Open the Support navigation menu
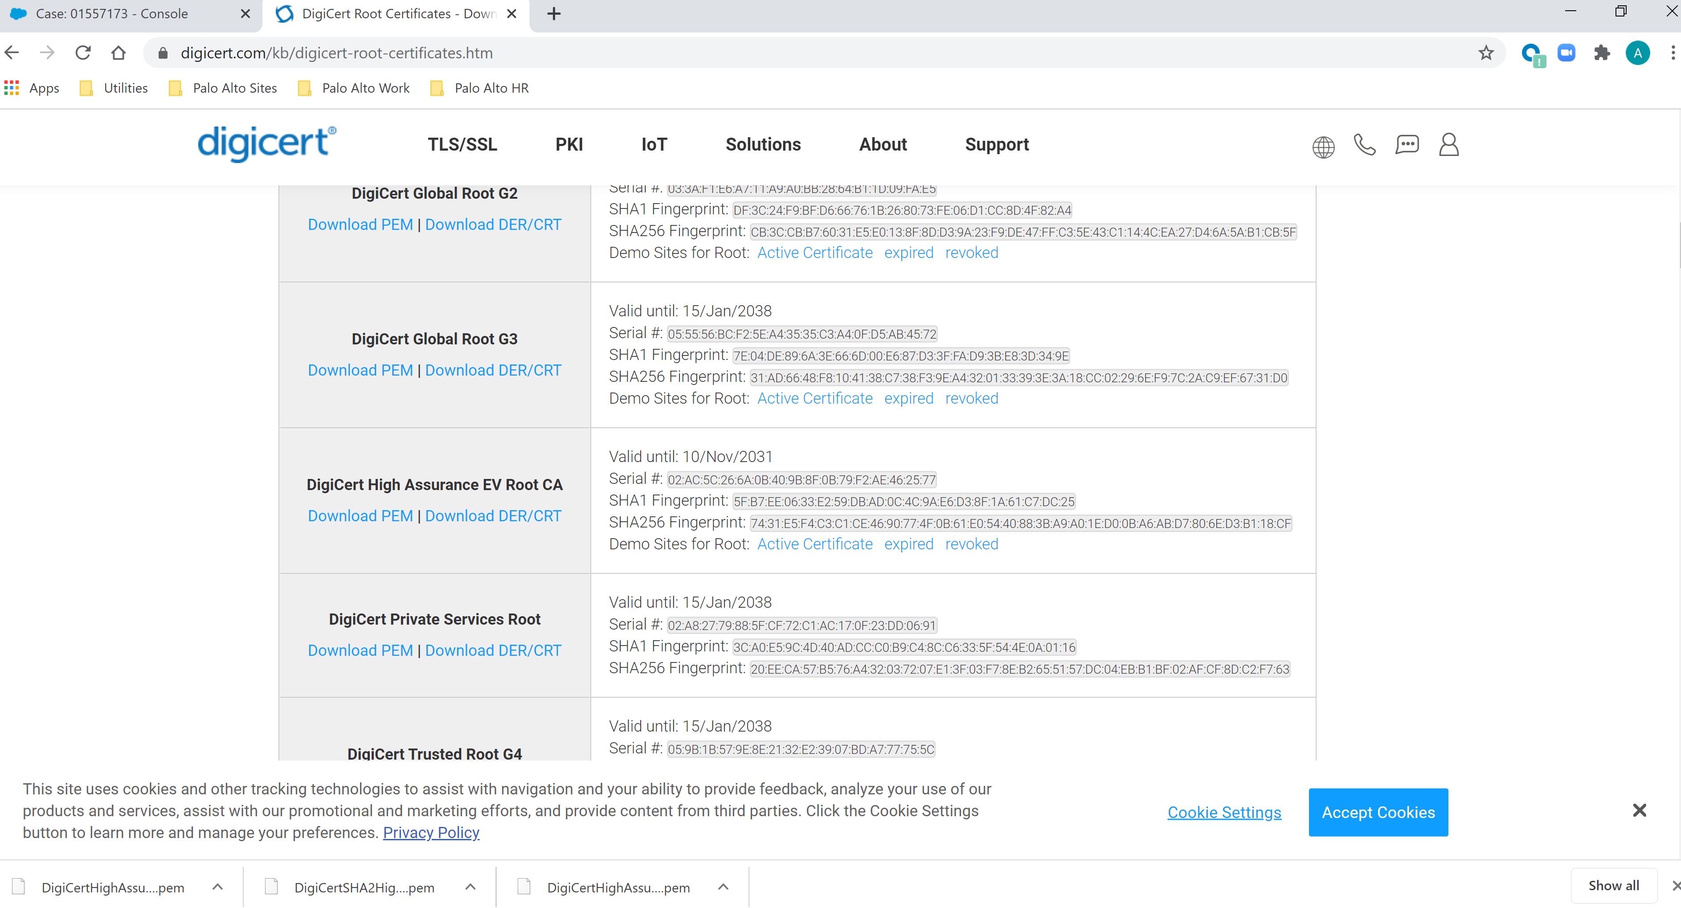The image size is (1681, 908). pos(997,144)
